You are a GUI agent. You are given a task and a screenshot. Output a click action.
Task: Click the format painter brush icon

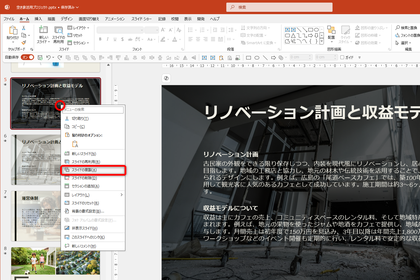pos(24,42)
